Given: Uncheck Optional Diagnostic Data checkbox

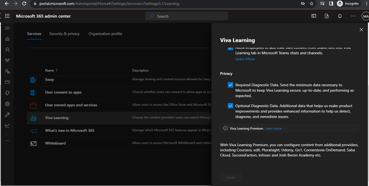Looking at the screenshot, I should (x=230, y=106).
